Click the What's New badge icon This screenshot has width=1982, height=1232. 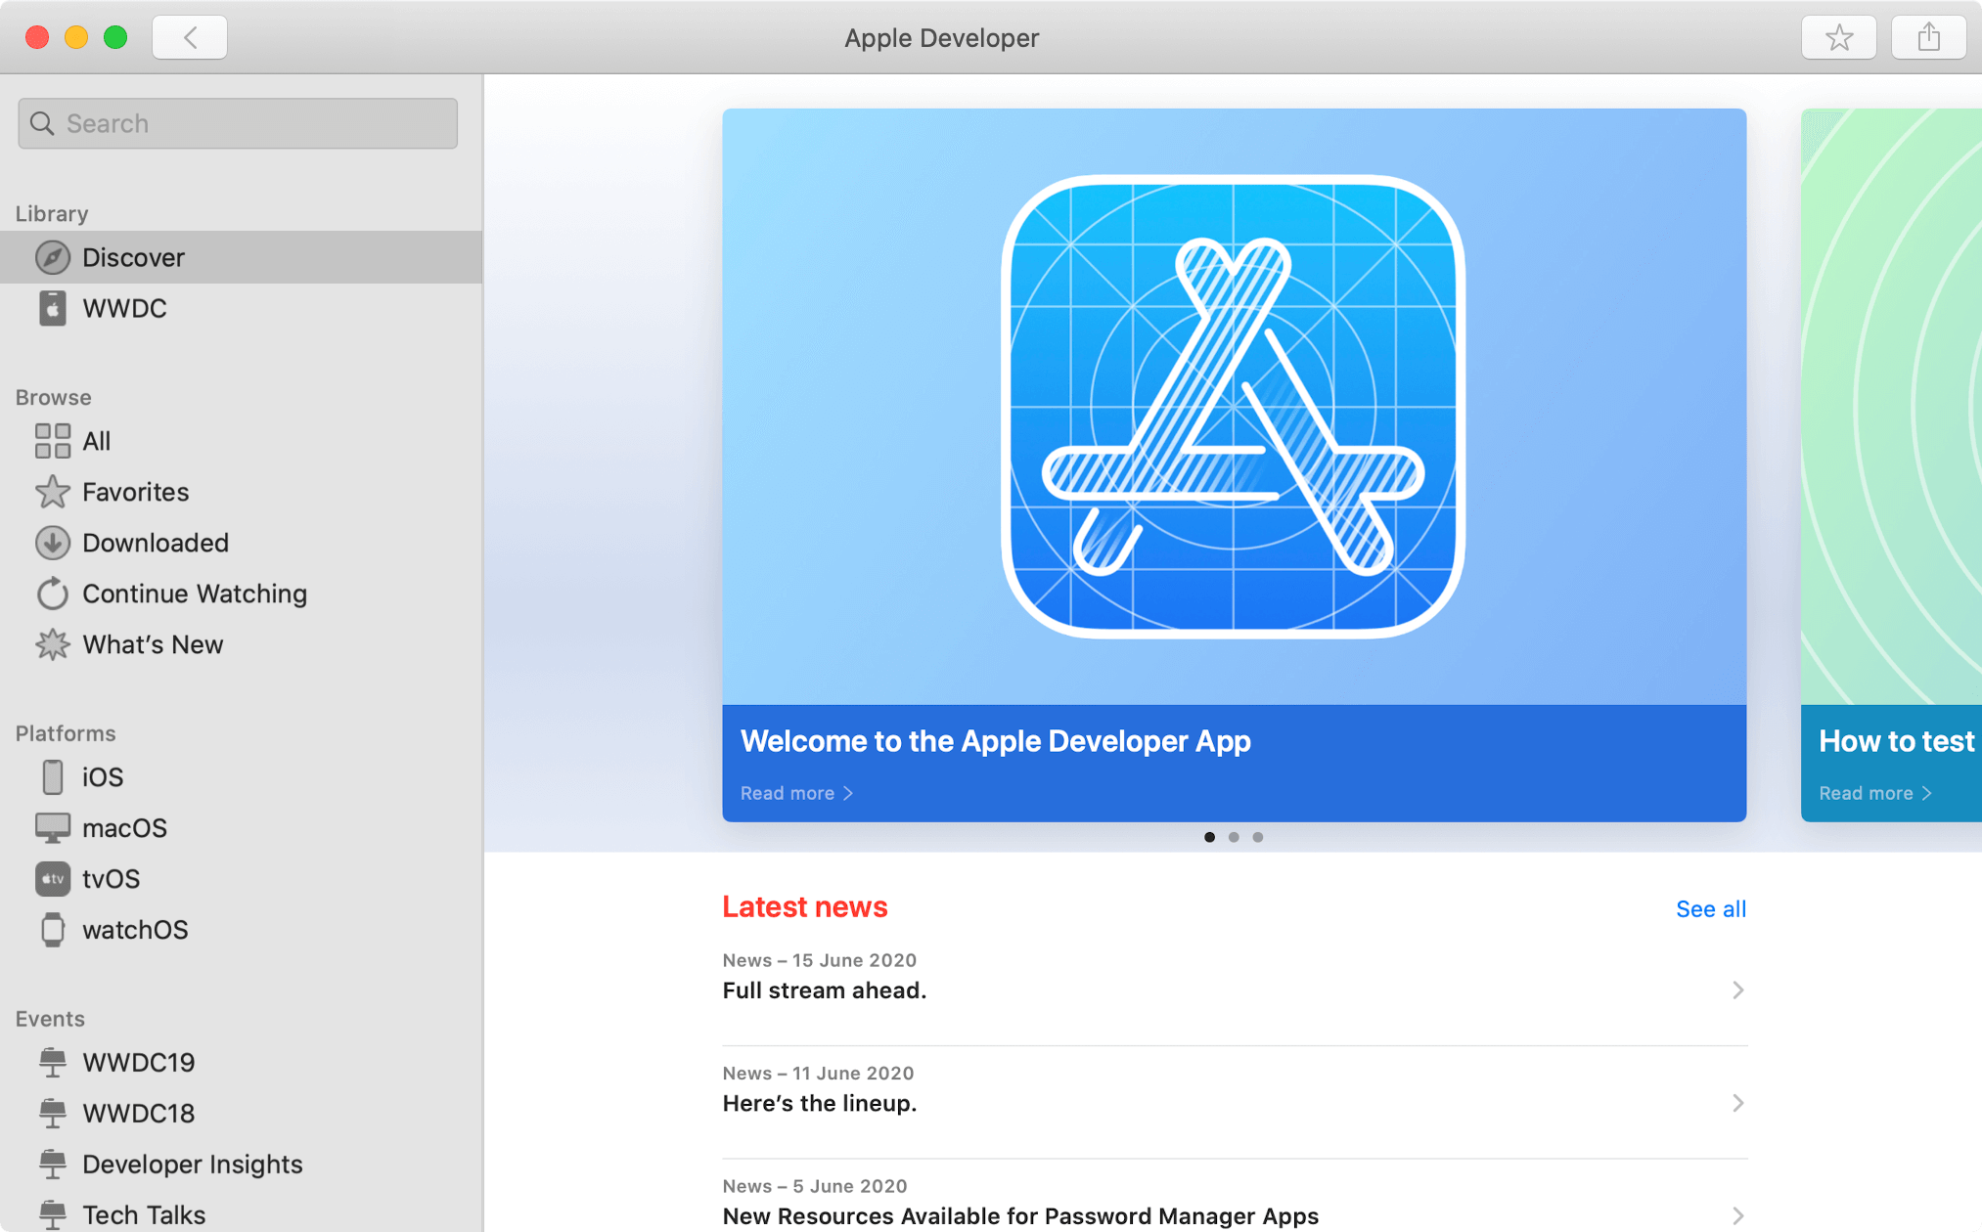(53, 644)
